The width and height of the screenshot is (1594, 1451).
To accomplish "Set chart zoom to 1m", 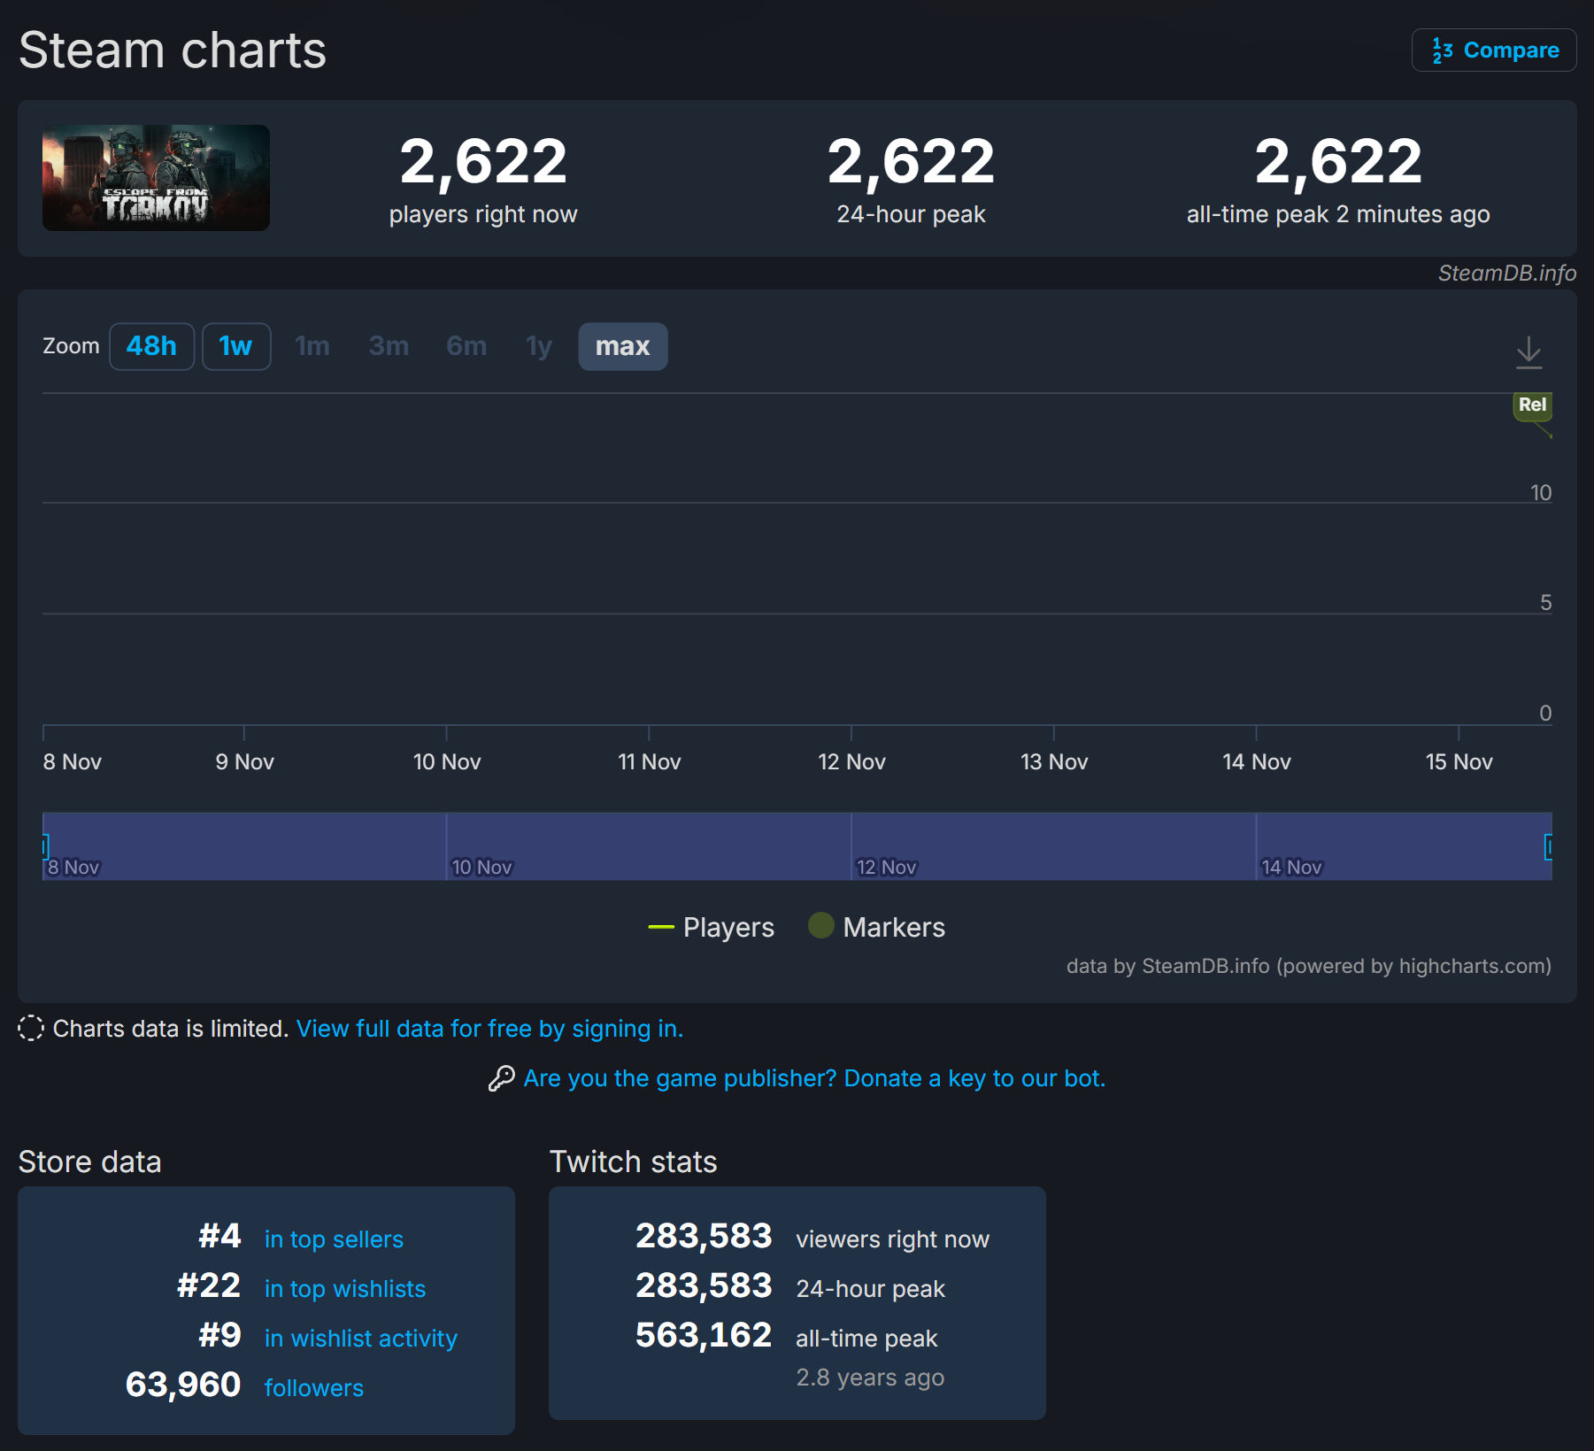I will pyautogui.click(x=312, y=346).
